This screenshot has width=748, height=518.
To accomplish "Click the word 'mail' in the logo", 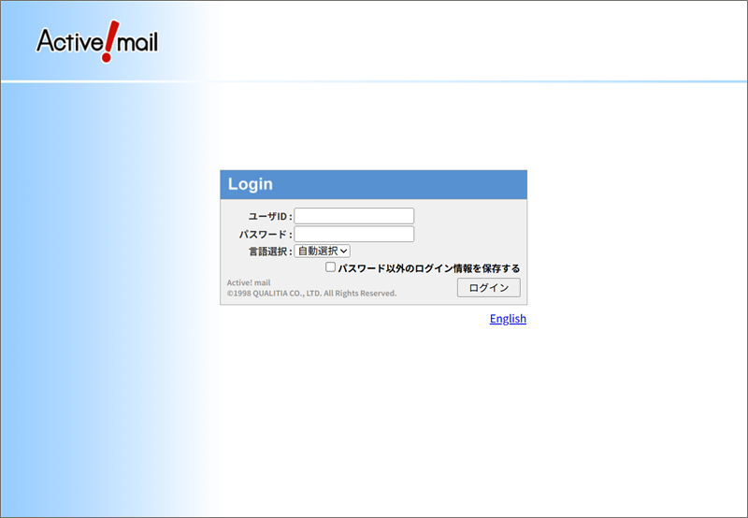I will (x=137, y=41).
